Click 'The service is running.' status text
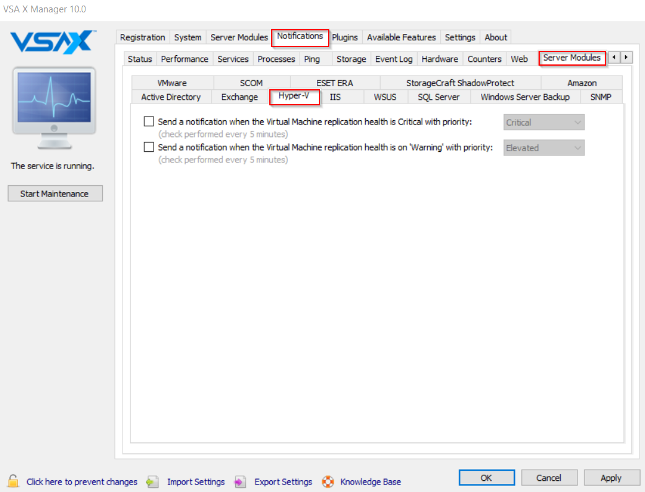Image resolution: width=645 pixels, height=492 pixels. 53,166
